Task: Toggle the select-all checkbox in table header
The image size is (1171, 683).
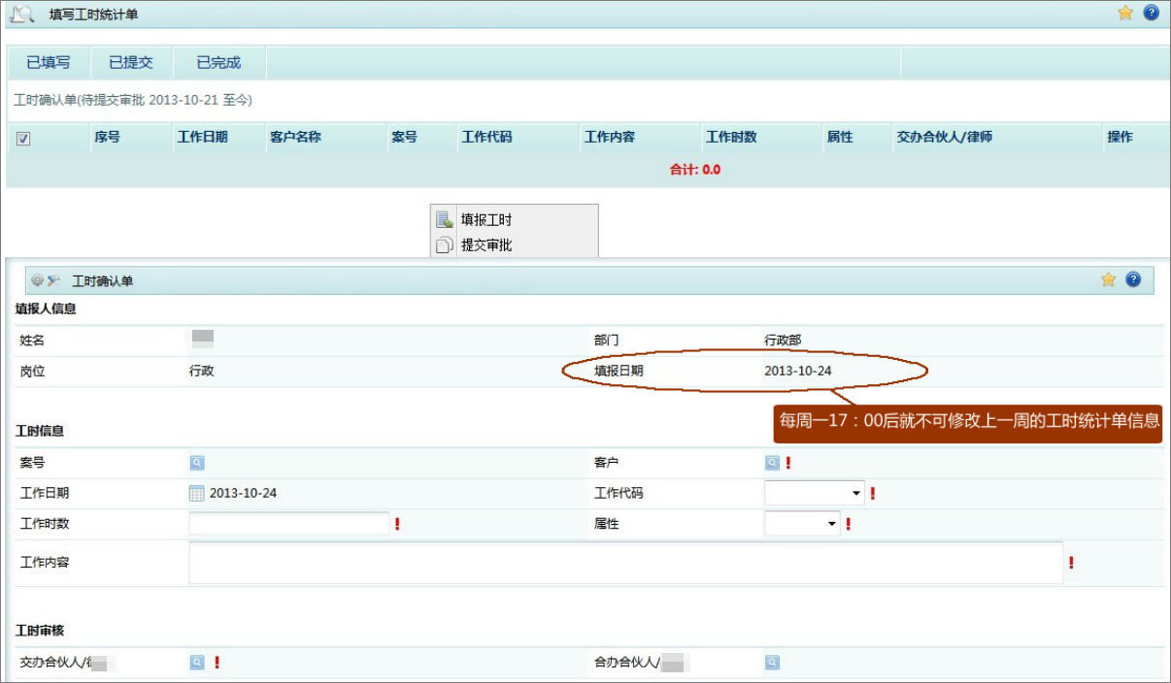Action: pos(23,139)
